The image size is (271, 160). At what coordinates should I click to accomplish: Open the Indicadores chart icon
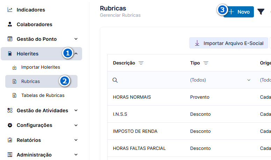(x=10, y=10)
